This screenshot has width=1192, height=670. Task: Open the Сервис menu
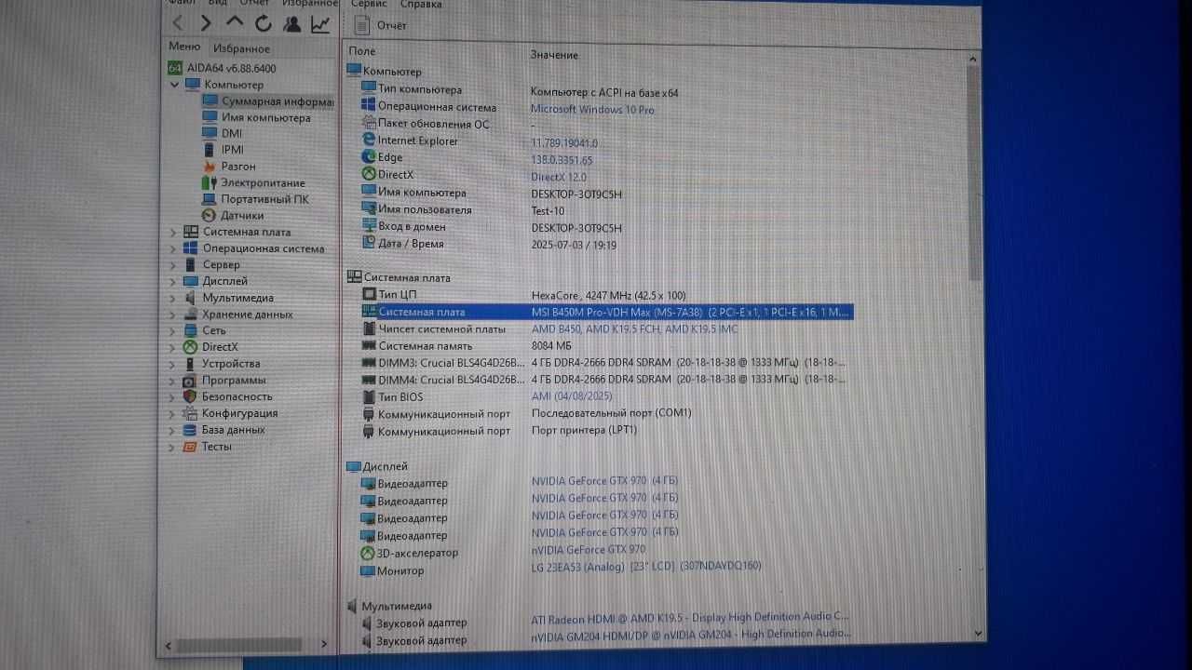point(370,4)
